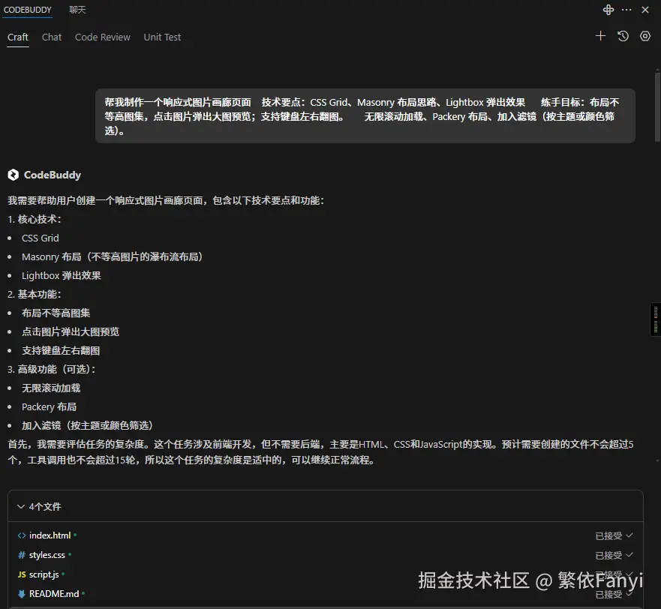The width and height of the screenshot is (661, 609).
Task: Click the CodeBuddy logo icon
Action: (13, 175)
